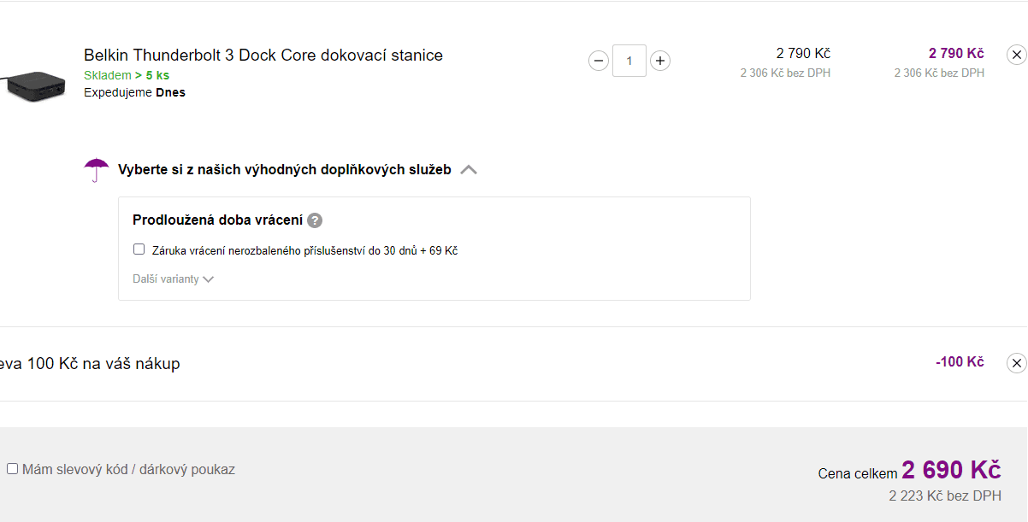The image size is (1028, 522).
Task: Click the discount text 100 Kč na váš nákup
Action: coord(103,364)
